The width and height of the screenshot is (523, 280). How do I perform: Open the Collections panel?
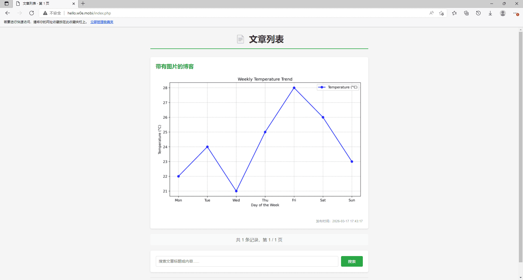click(466, 13)
